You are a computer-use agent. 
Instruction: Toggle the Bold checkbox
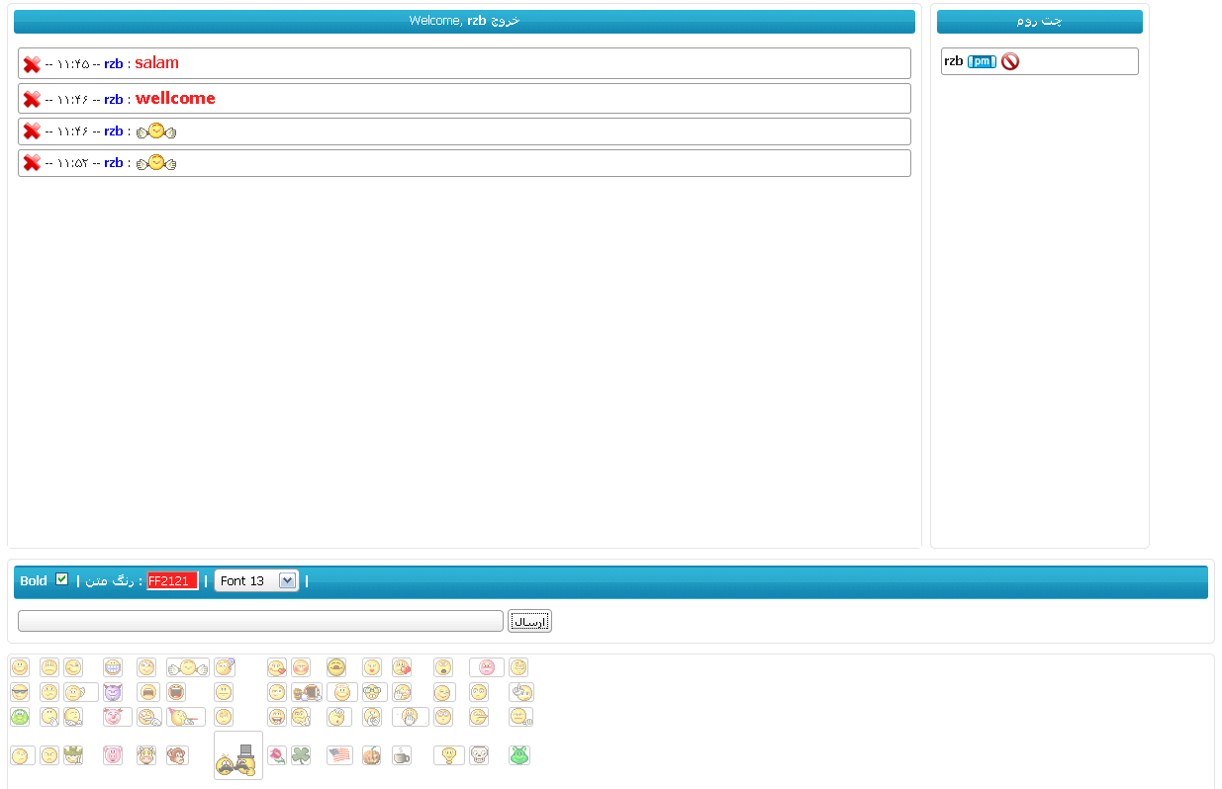click(x=62, y=579)
